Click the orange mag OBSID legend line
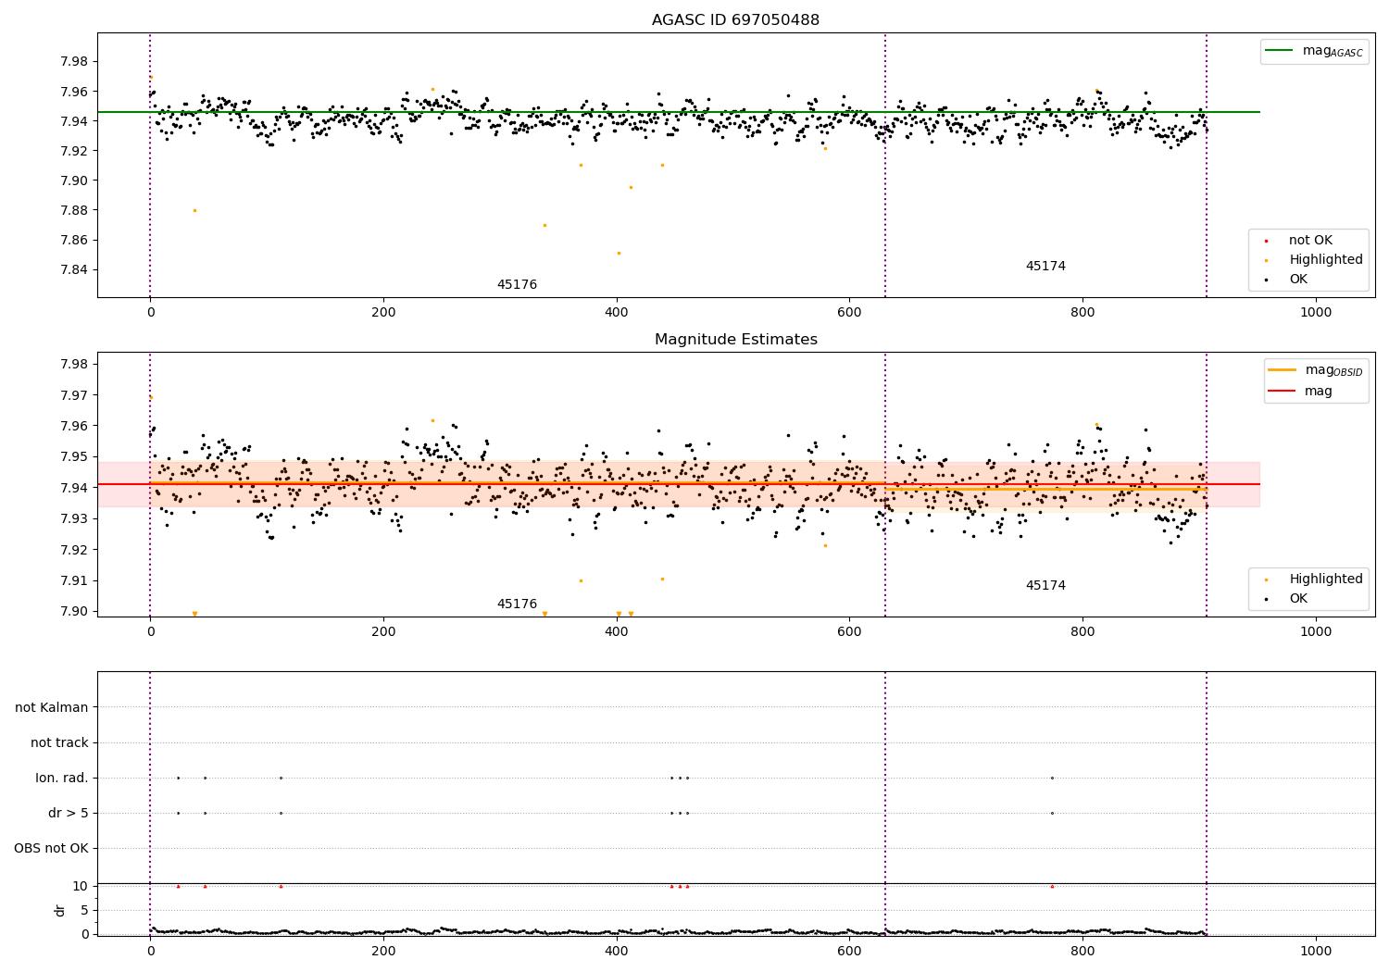The height and width of the screenshot is (972, 1389). pos(1282,370)
